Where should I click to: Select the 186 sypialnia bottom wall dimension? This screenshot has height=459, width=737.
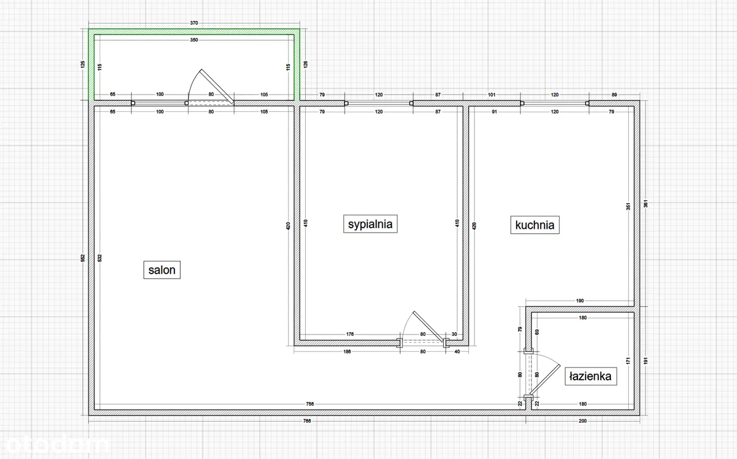coord(347,351)
